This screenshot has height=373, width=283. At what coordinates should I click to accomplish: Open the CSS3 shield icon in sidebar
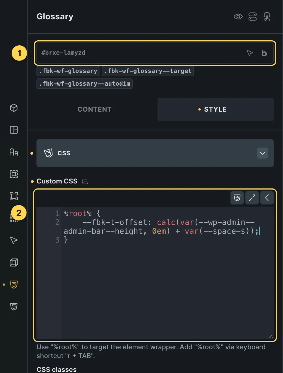coord(14,285)
